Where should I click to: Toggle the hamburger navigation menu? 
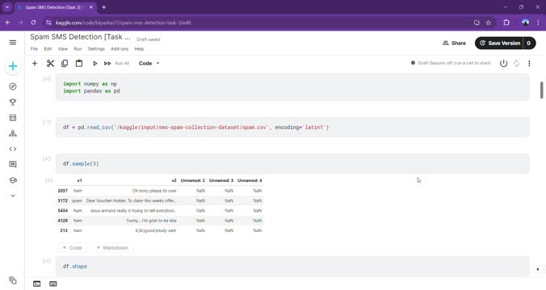pyautogui.click(x=13, y=43)
